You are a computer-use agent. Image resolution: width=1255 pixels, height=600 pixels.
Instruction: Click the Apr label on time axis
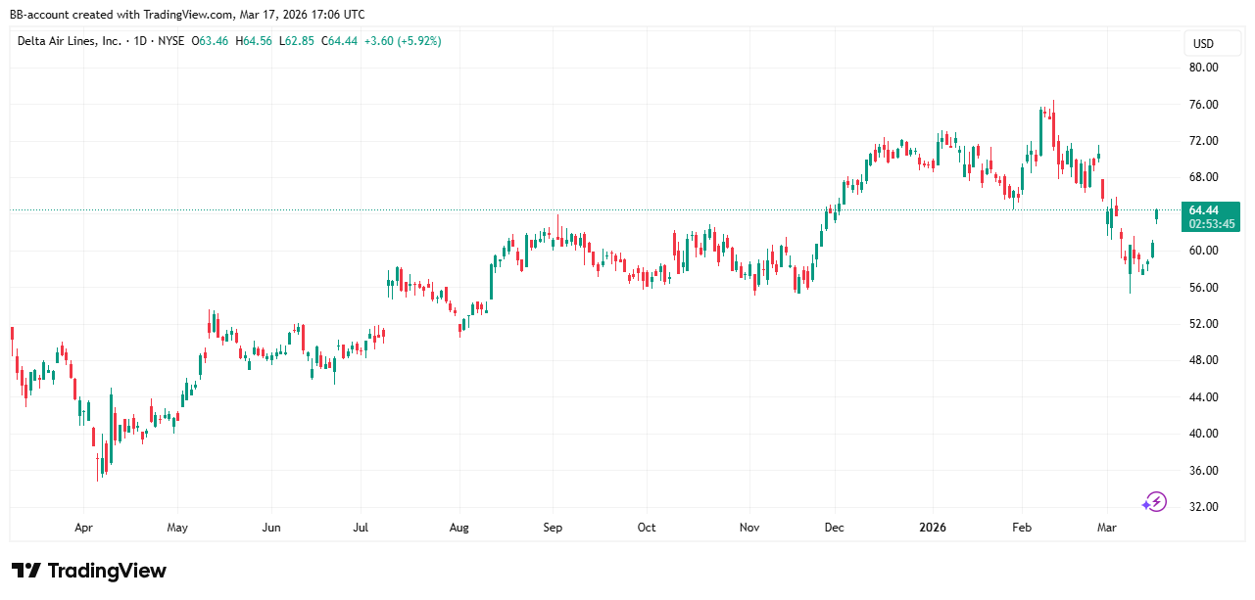[x=83, y=528]
